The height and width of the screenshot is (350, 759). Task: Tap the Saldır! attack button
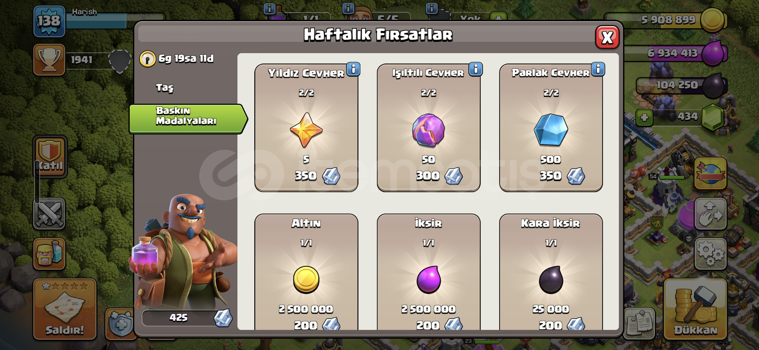[65, 309]
